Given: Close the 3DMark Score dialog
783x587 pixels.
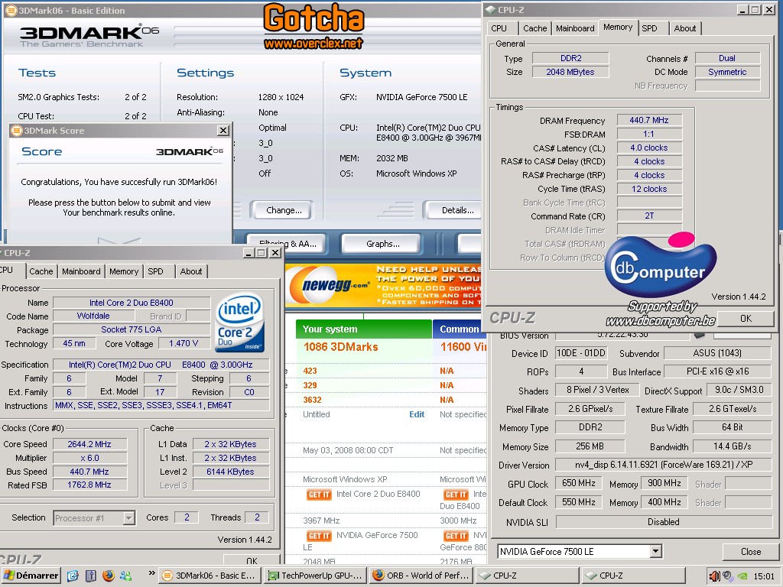Looking at the screenshot, I should tap(223, 131).
